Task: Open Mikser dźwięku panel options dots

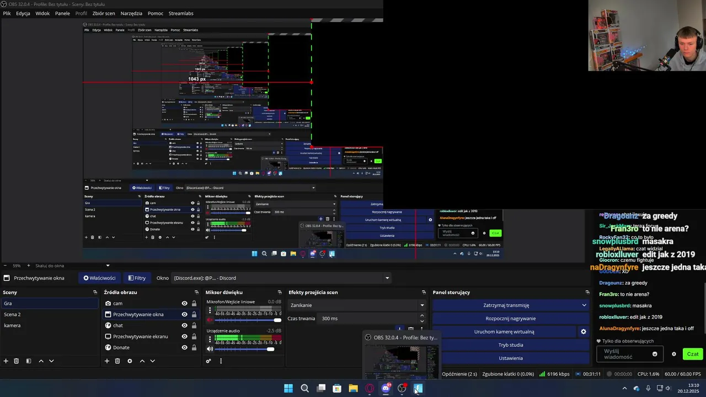Action: click(x=221, y=361)
